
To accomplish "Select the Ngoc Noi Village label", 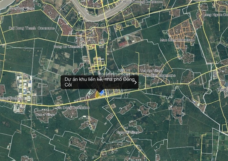I will coord(128,132).
